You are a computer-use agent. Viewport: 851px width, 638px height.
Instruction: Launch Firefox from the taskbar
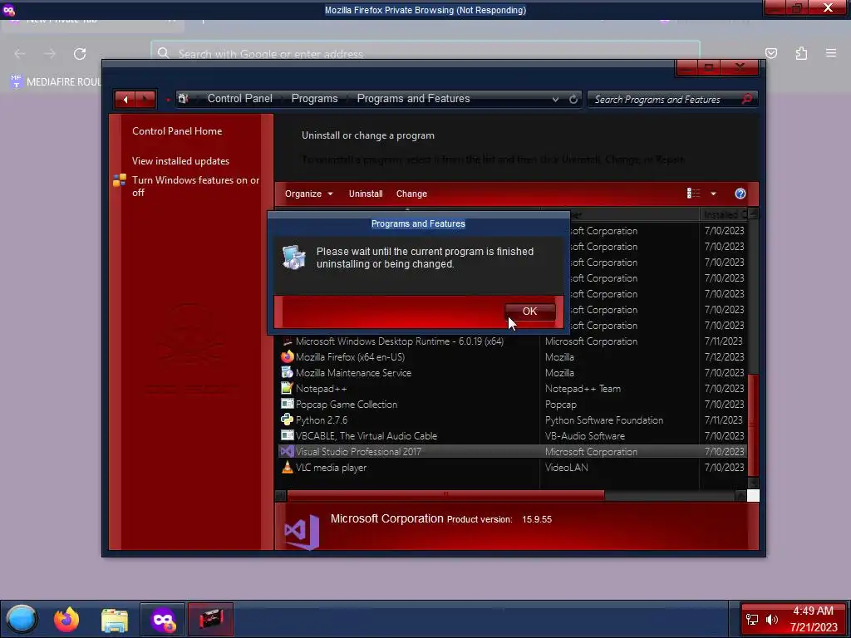coord(66,619)
